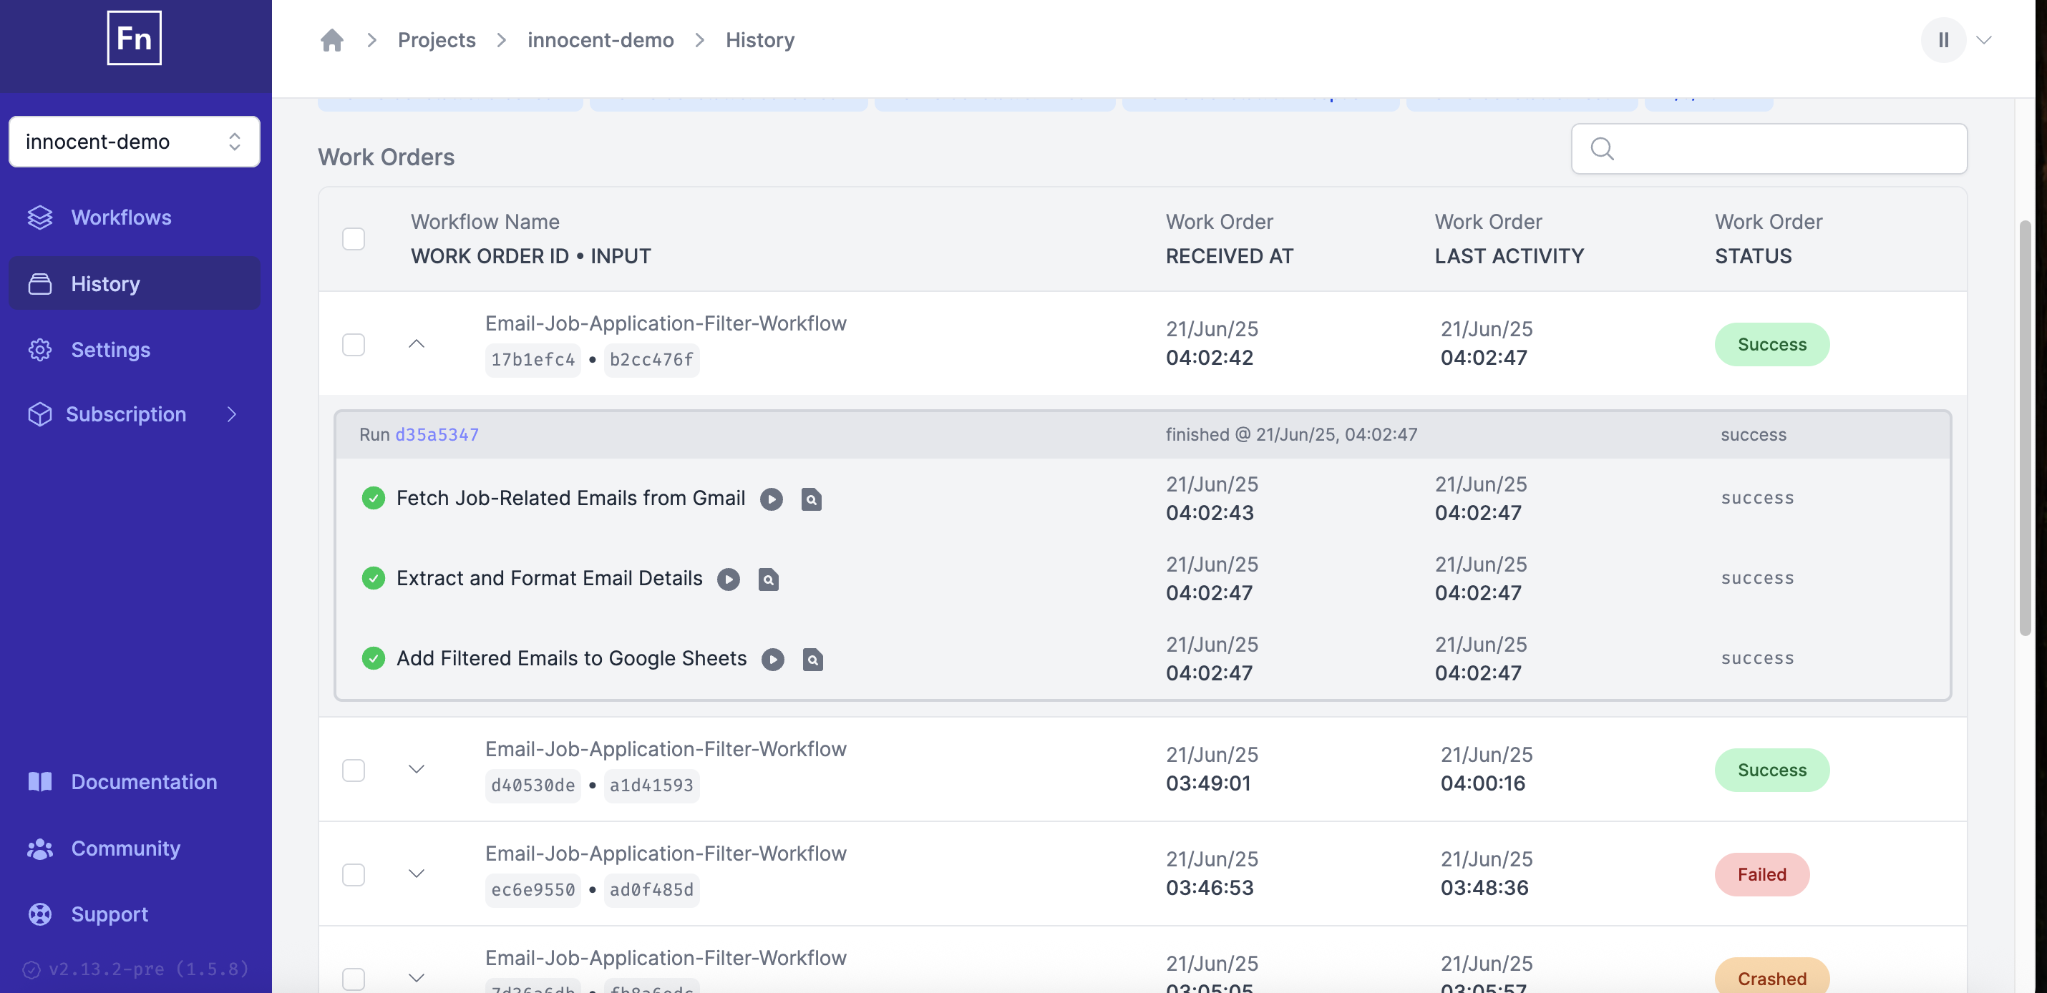Image resolution: width=2047 pixels, height=993 pixels.
Task: Click the LAST ACTIVITY column header
Action: pos(1509,256)
